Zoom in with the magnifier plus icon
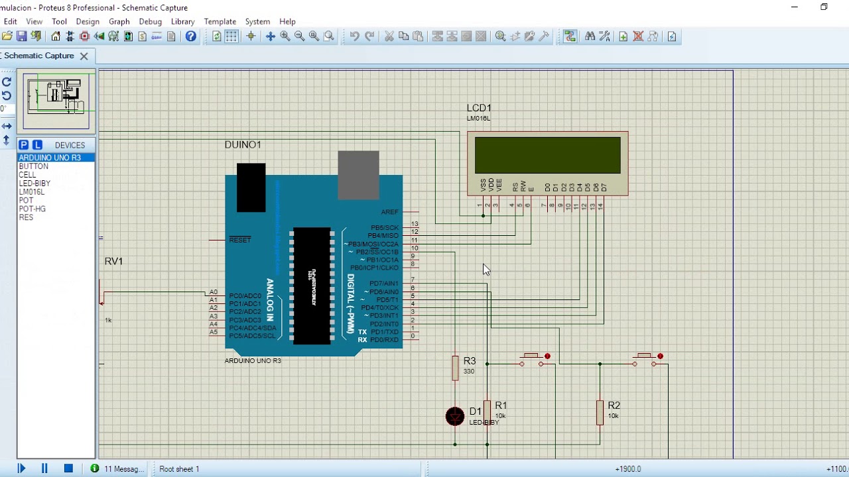 click(x=285, y=36)
